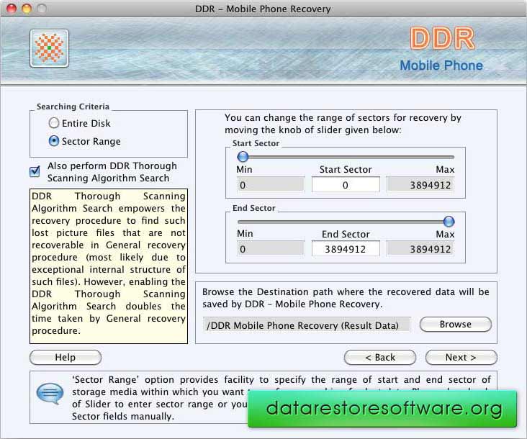Screen dimensions: 527x439
Task: Click the DDR application logo icon
Action: pos(49,48)
